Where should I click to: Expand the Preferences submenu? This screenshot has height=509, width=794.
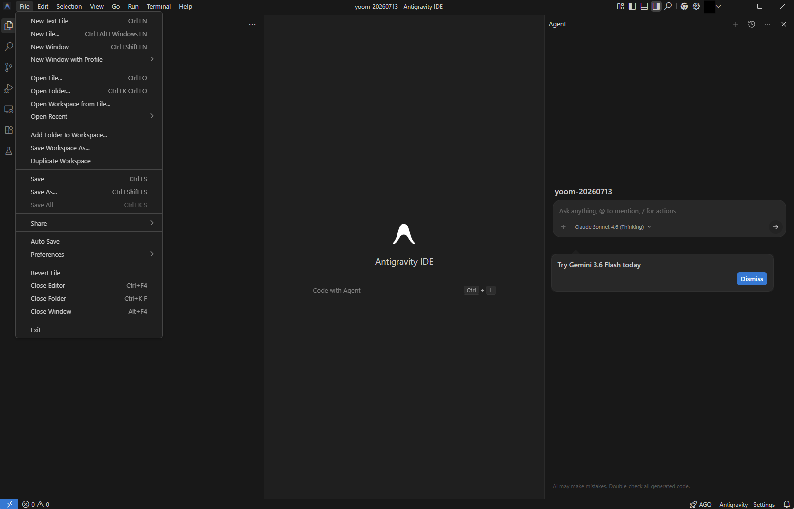[x=89, y=254]
